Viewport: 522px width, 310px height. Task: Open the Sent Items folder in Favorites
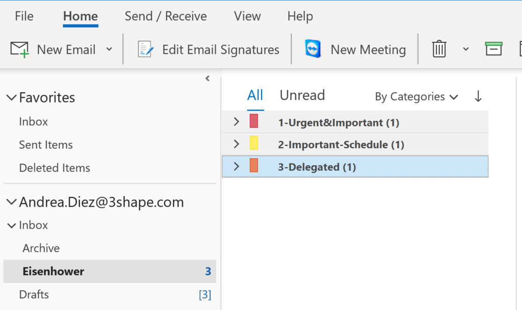point(46,145)
